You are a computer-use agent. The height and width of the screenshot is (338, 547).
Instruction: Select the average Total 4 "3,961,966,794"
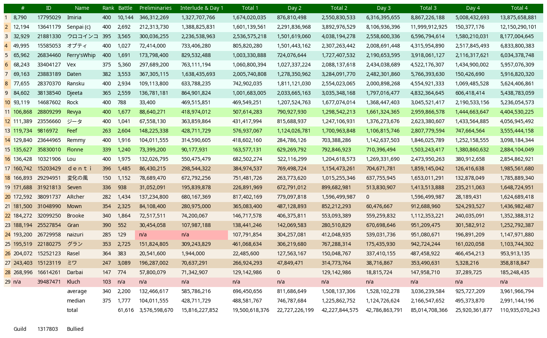[517, 291]
